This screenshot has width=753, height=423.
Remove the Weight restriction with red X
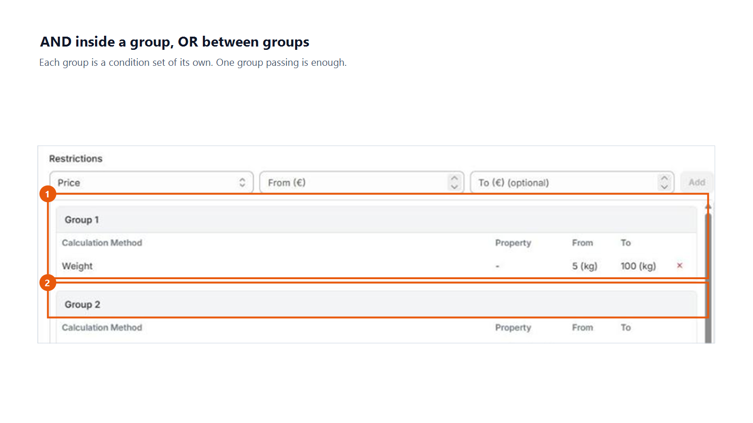tap(680, 266)
